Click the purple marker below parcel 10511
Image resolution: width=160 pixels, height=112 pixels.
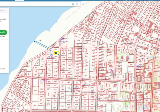[x=84, y=85]
